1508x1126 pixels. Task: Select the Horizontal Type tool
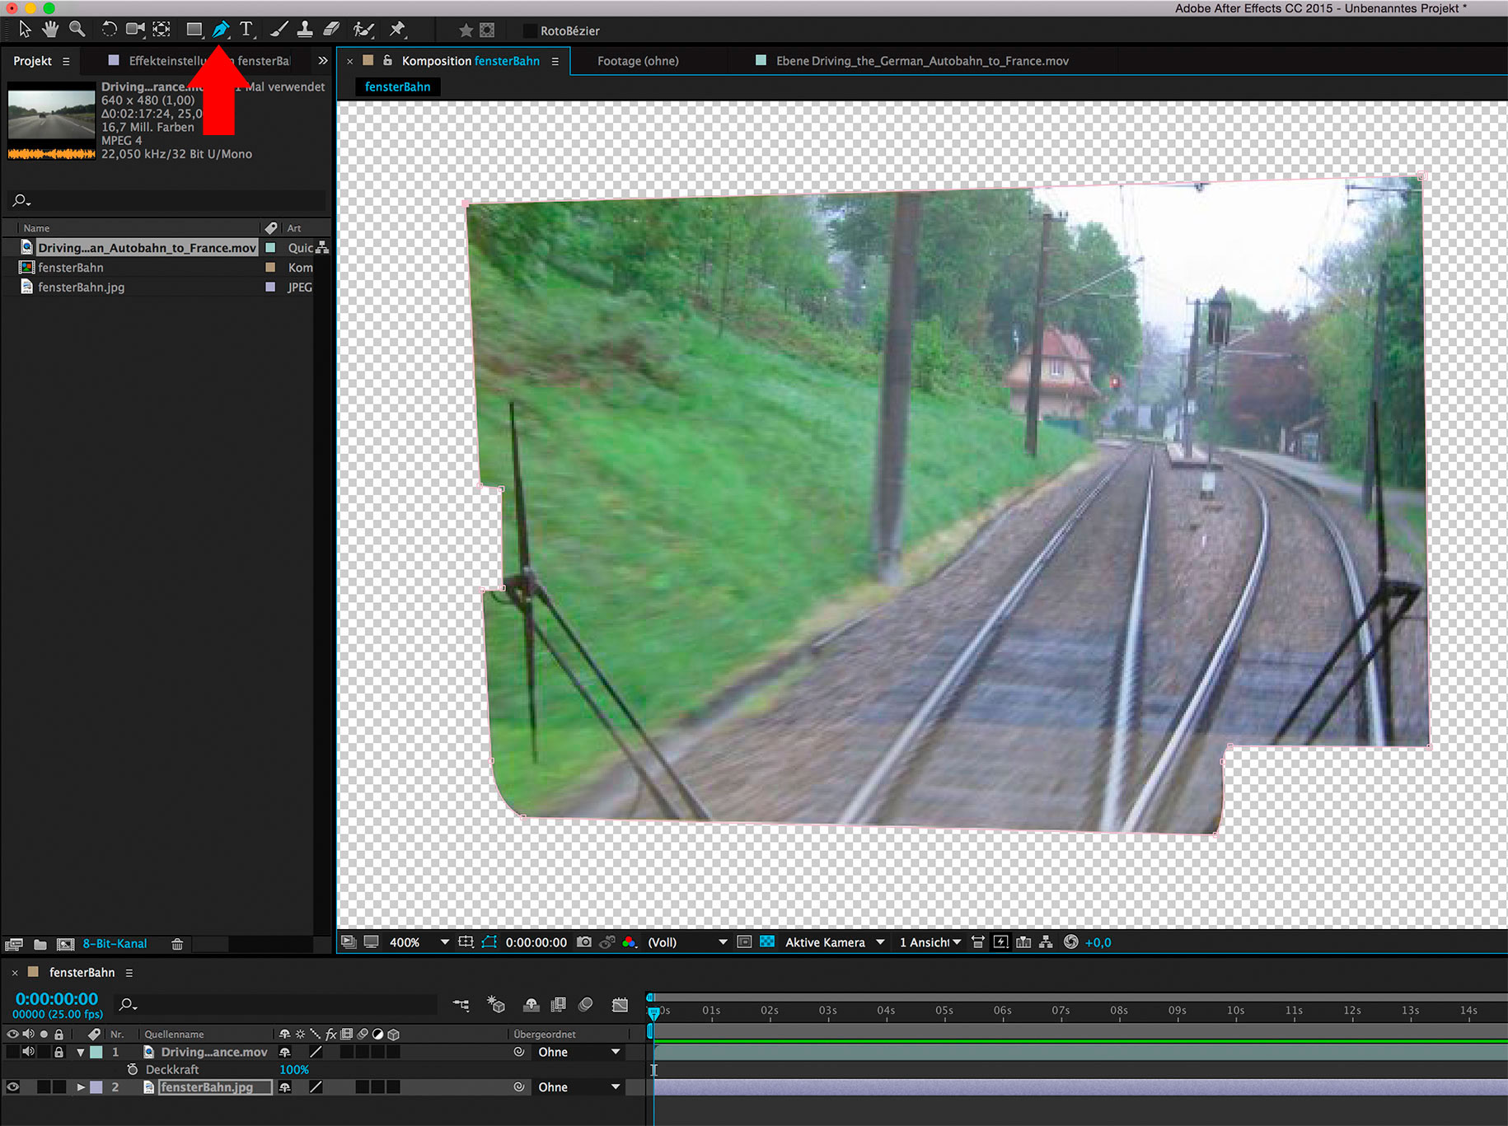click(246, 30)
